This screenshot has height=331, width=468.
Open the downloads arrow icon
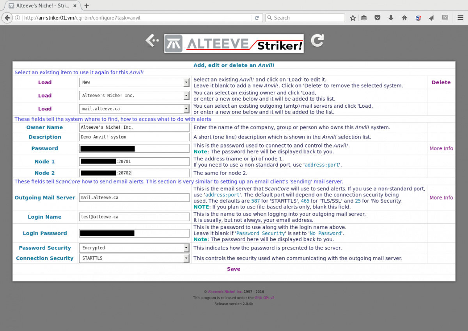391,18
